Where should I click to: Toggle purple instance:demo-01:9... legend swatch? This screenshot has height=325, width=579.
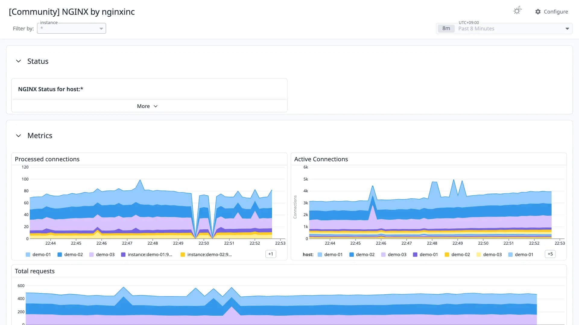point(123,255)
